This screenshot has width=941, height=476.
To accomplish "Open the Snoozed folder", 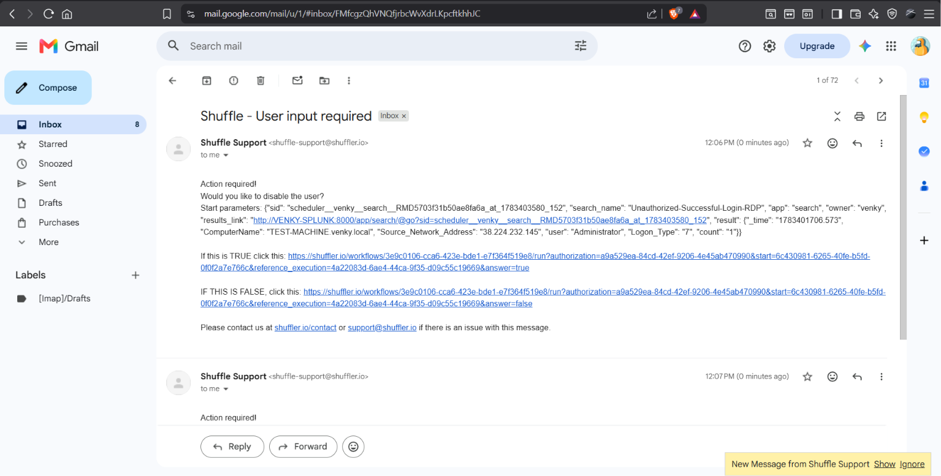I will click(x=74, y=164).
